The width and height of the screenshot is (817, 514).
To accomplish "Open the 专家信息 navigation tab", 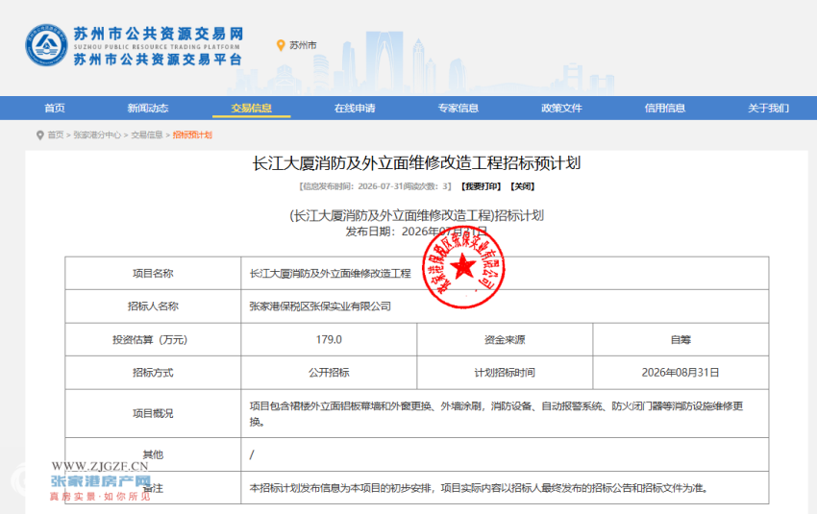I will click(458, 109).
